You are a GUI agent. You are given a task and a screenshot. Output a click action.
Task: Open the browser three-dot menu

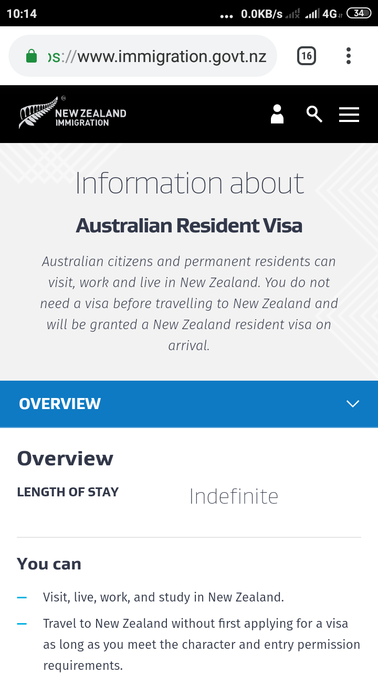click(x=349, y=56)
